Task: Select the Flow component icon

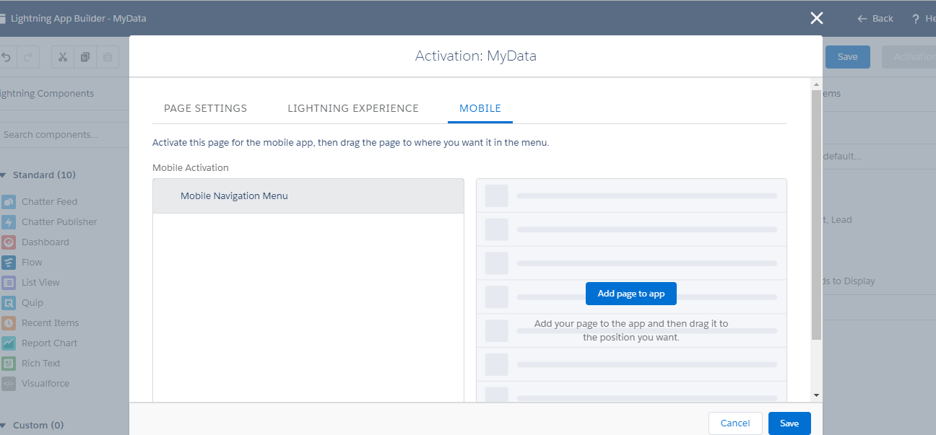Action: [x=9, y=263]
